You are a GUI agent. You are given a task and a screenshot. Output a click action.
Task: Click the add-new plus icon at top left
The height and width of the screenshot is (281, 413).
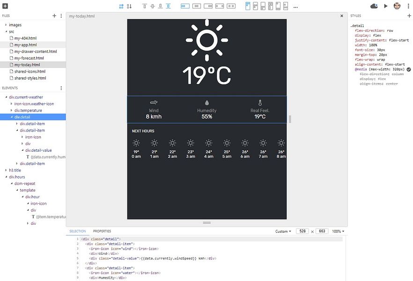pos(5,6)
